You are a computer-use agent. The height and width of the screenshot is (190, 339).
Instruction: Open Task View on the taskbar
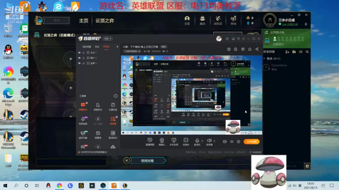37,186
